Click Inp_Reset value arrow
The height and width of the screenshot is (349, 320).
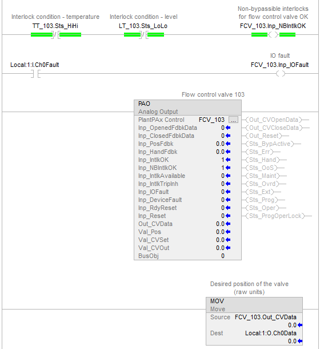pos(228,216)
